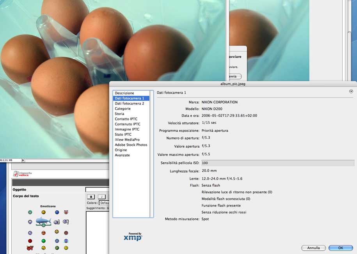Toggle italic with the i button

click(101, 197)
